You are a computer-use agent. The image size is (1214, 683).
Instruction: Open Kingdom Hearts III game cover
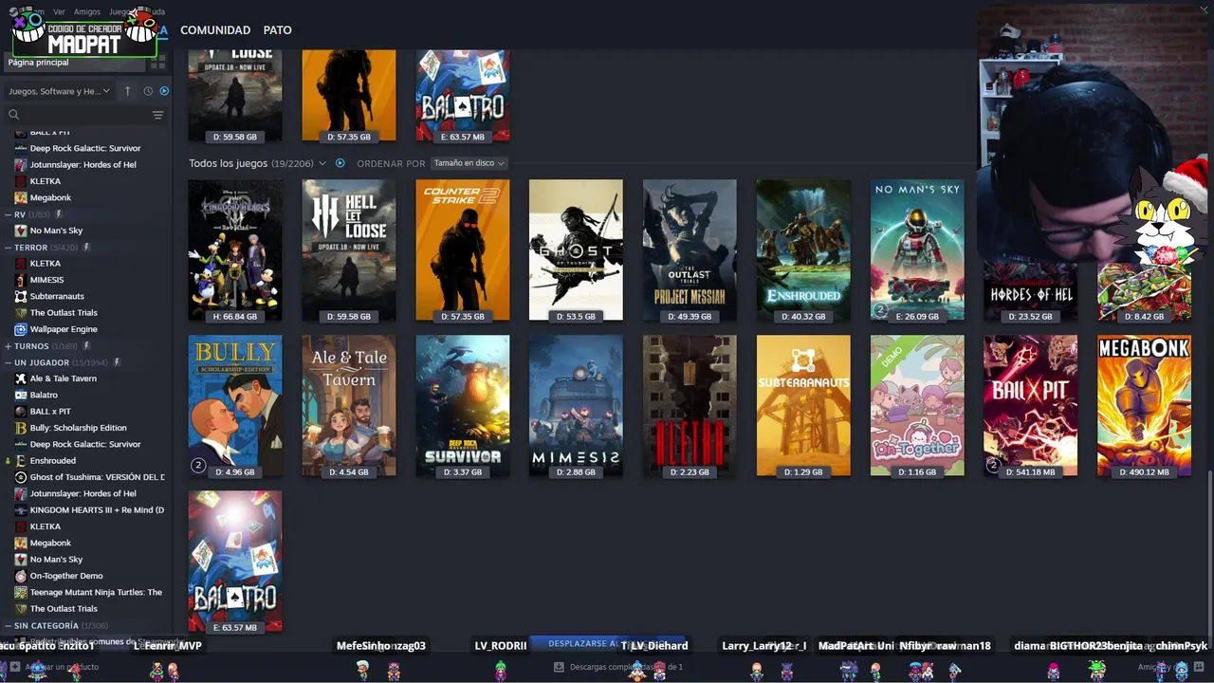click(x=235, y=250)
